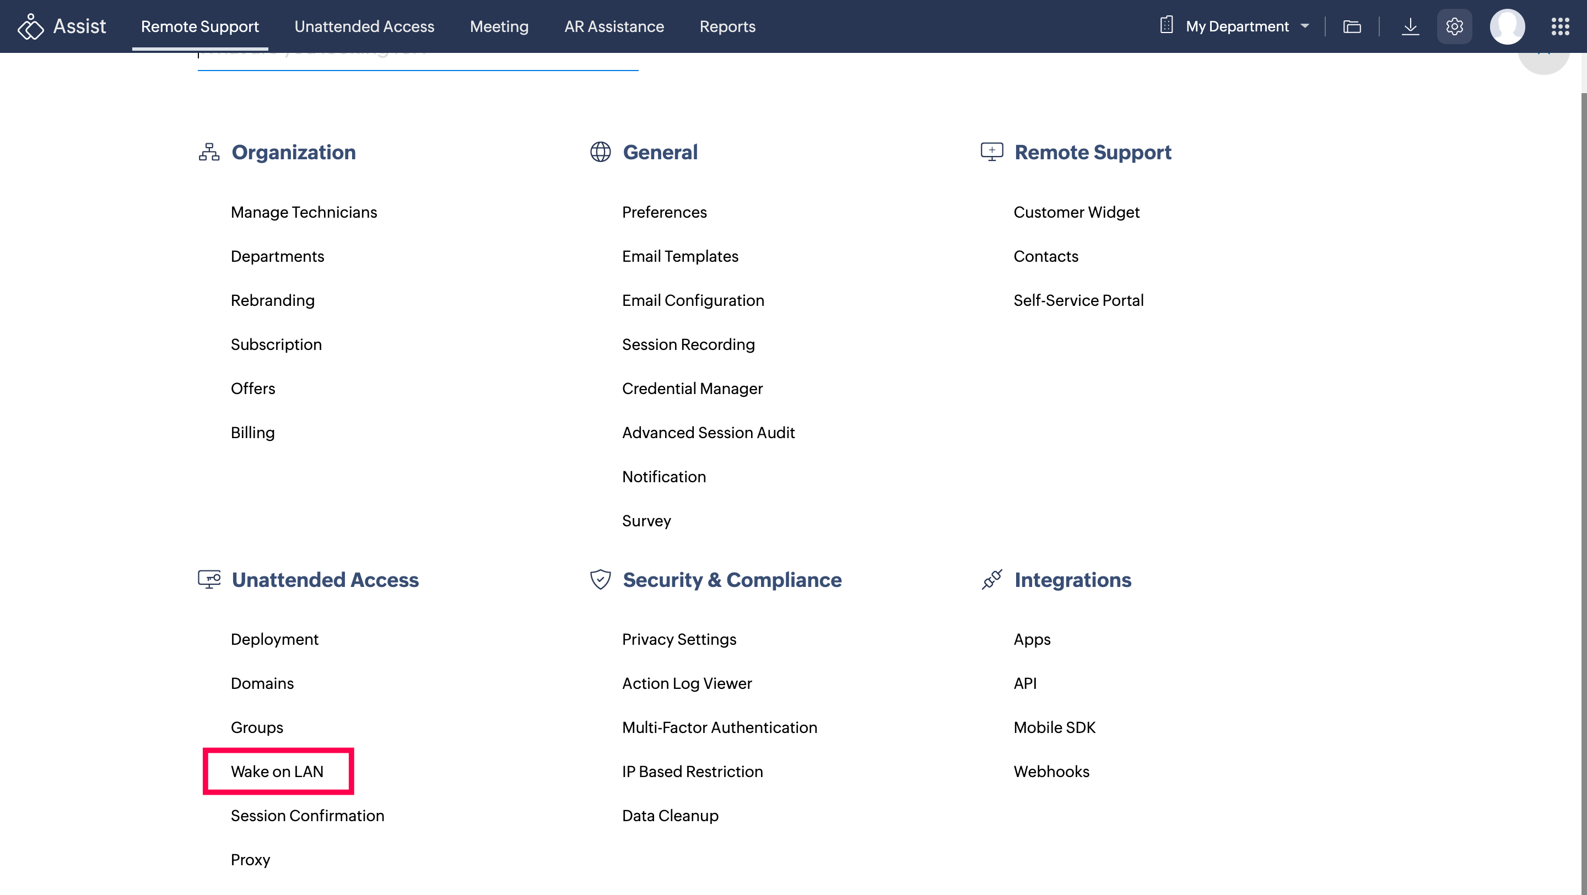This screenshot has height=895, width=1587.
Task: Open the settings gear icon
Action: pos(1454,26)
